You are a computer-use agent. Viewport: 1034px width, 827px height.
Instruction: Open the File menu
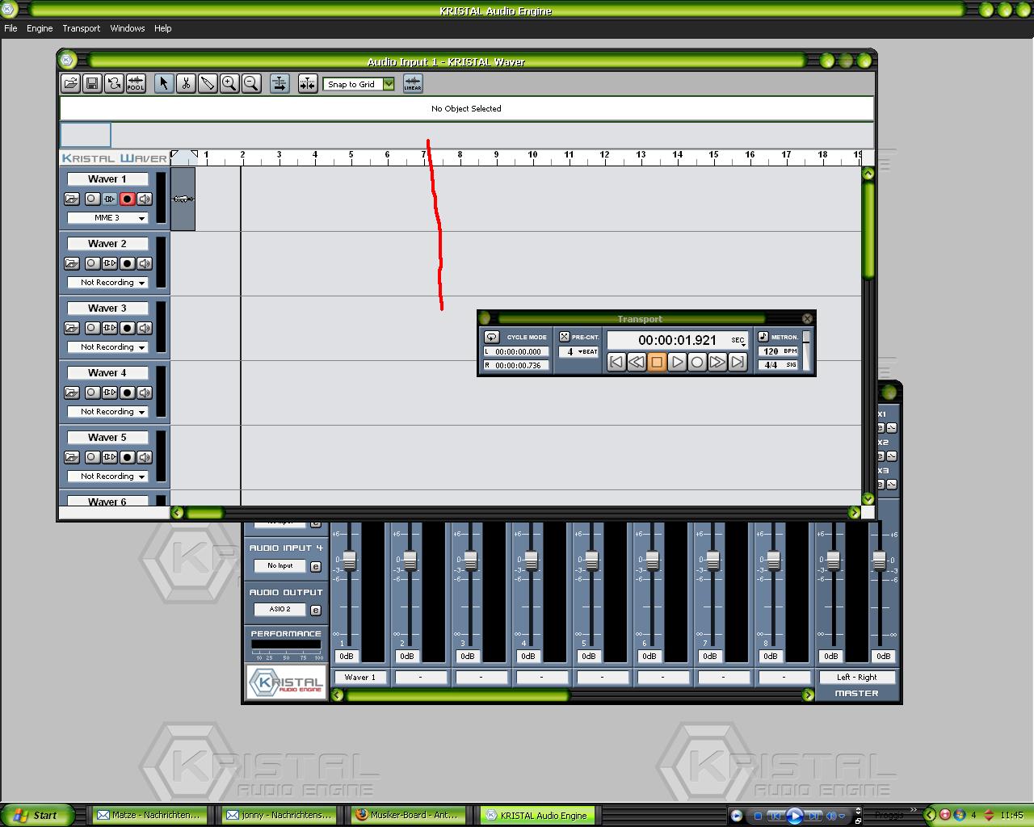click(11, 28)
